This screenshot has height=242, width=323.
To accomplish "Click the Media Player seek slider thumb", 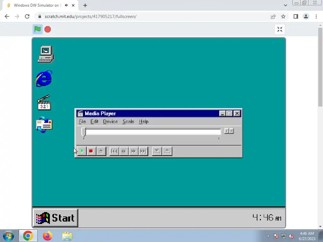I will click(83, 132).
